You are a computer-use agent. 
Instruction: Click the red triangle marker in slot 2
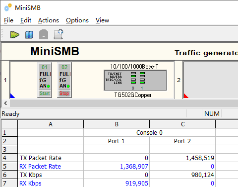click(185, 96)
